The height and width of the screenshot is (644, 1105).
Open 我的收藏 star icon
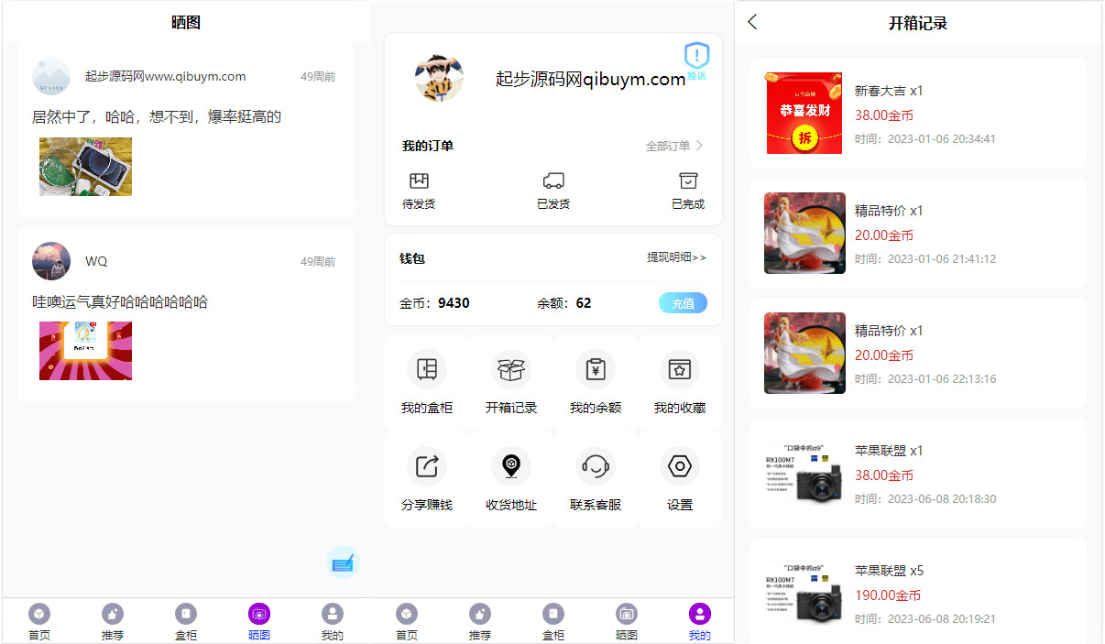tap(679, 369)
